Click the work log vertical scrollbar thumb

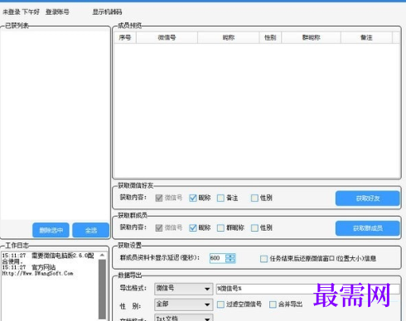[102, 289]
